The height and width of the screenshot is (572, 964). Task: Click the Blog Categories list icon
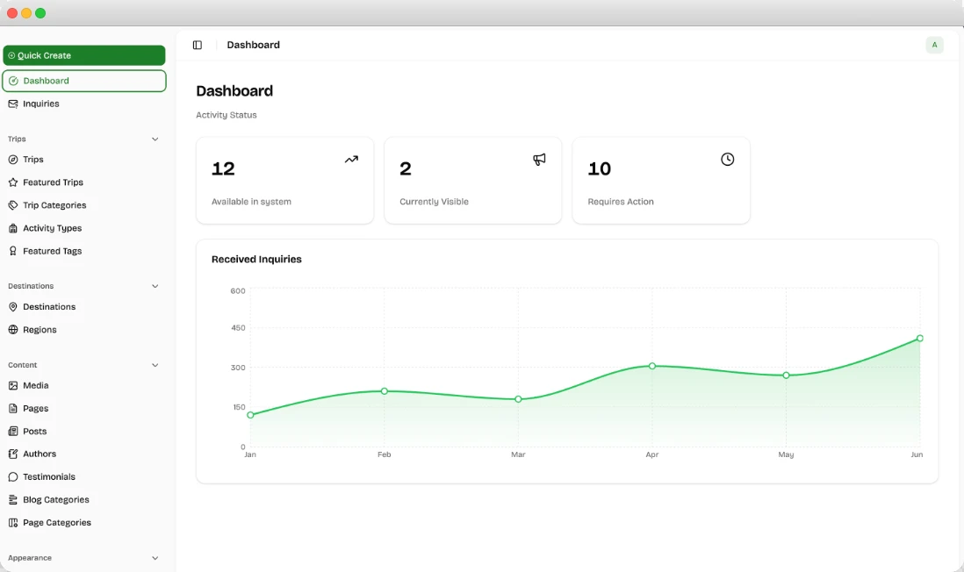coord(13,500)
